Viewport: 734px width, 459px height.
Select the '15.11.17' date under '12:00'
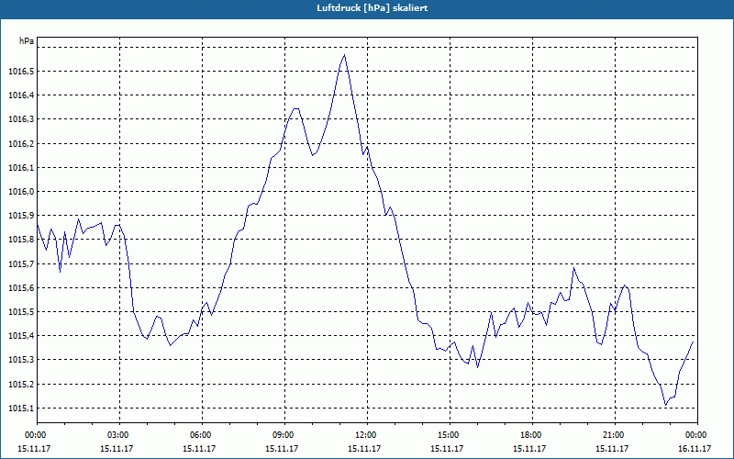coord(364,448)
